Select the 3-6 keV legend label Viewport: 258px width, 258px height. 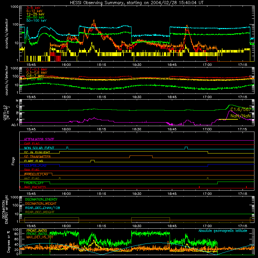pyautogui.click(x=34, y=8)
